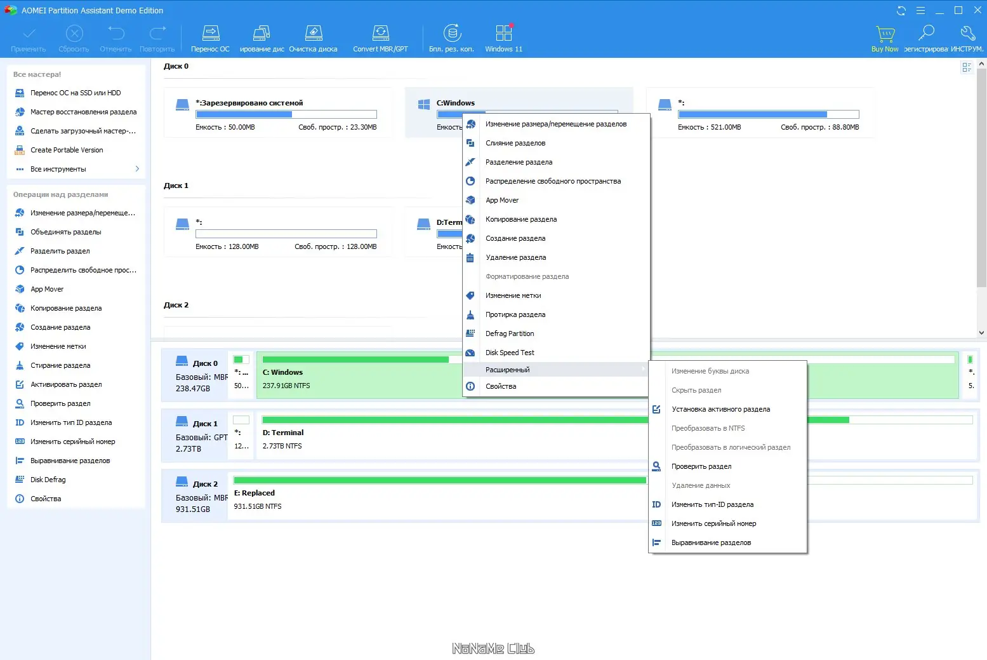Click the disk list vertical scrollbar thumb

(982, 178)
